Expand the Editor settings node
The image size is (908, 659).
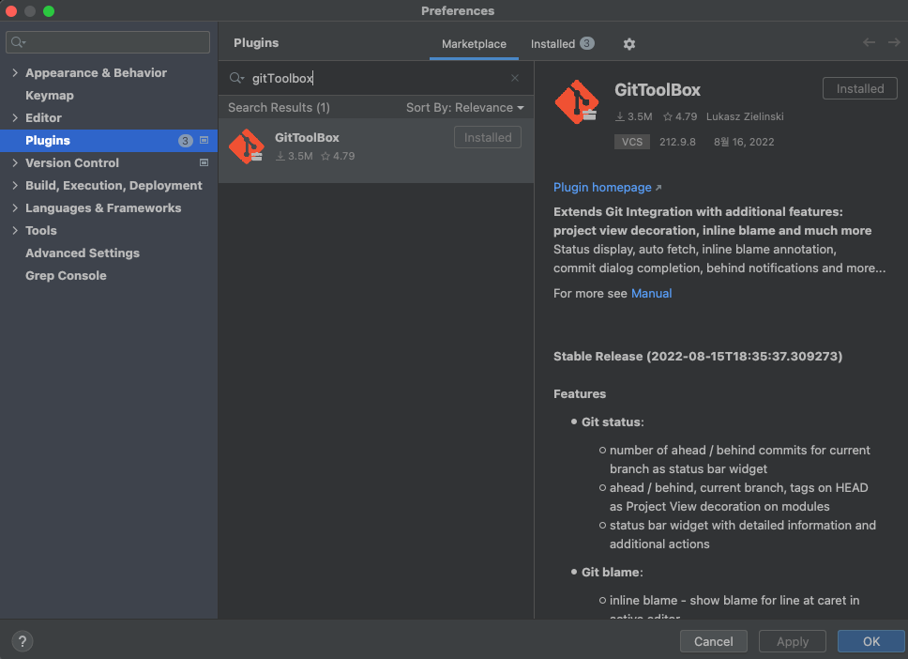15,117
